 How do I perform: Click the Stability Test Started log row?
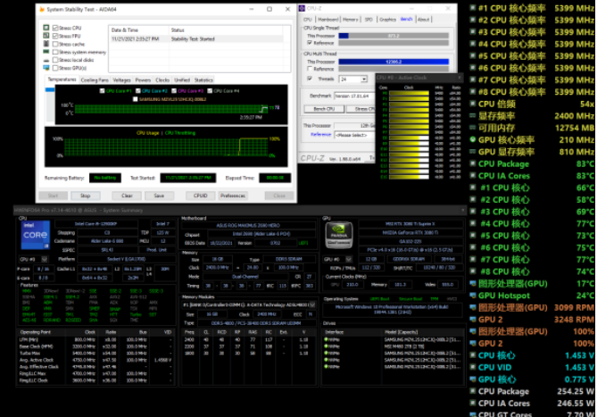point(196,39)
